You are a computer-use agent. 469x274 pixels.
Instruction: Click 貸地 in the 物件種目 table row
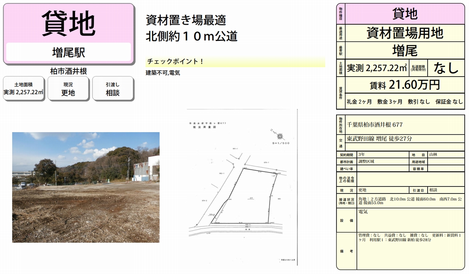coord(405,14)
